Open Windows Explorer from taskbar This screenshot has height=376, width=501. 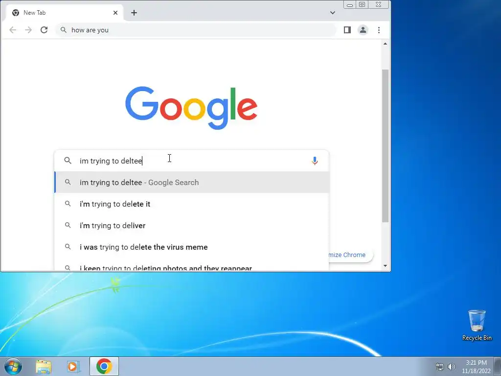coord(44,366)
